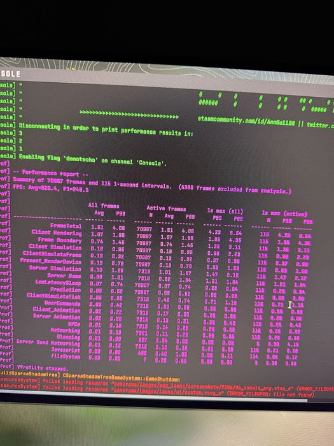Click the 'LowLatencySleep' row label
334x446 pixels.
pos(59,282)
